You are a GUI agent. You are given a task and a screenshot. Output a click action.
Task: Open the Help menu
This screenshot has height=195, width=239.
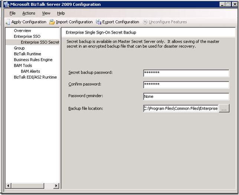point(61,13)
